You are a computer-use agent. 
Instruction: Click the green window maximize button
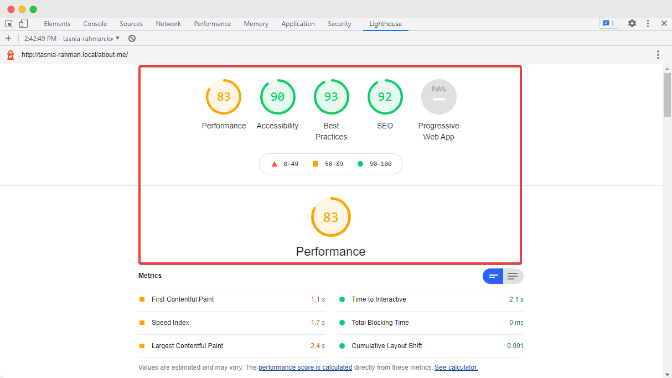tap(33, 9)
